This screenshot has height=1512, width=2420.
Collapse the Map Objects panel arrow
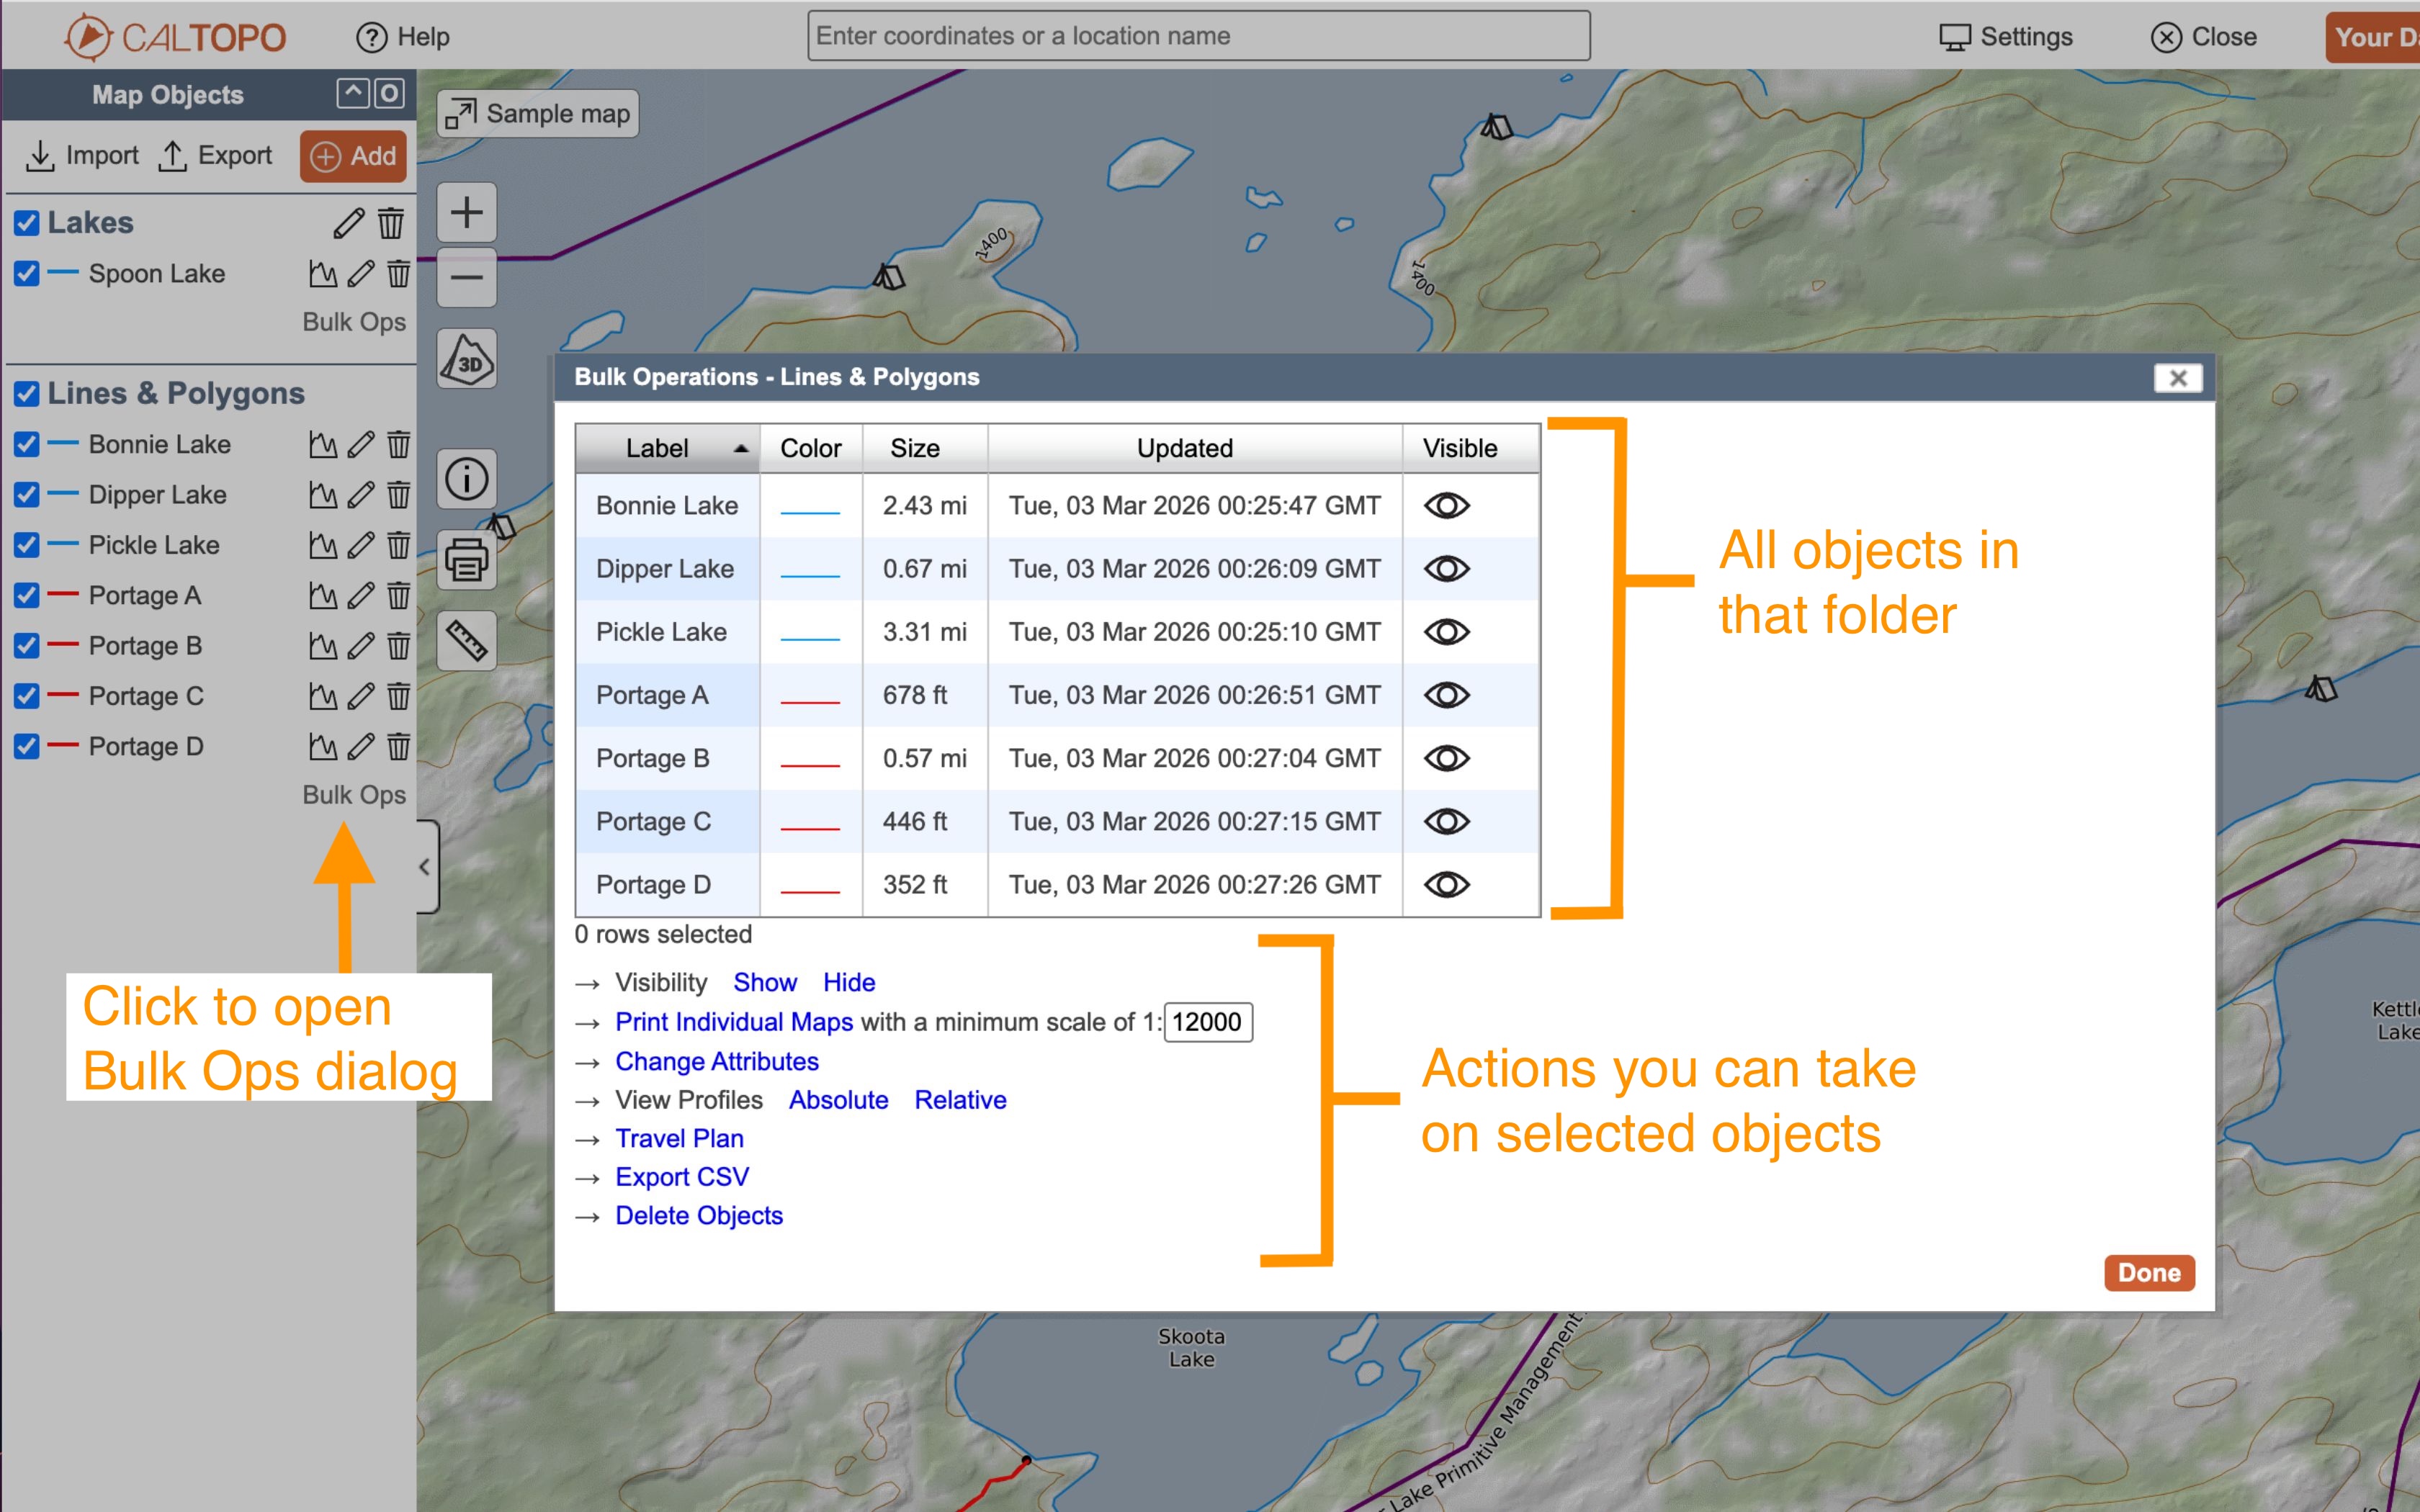point(352,94)
